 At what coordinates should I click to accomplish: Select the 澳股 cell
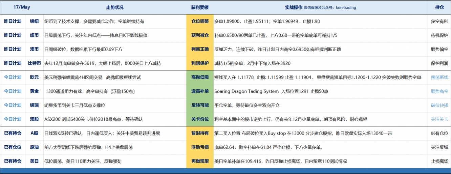click(x=34, y=119)
